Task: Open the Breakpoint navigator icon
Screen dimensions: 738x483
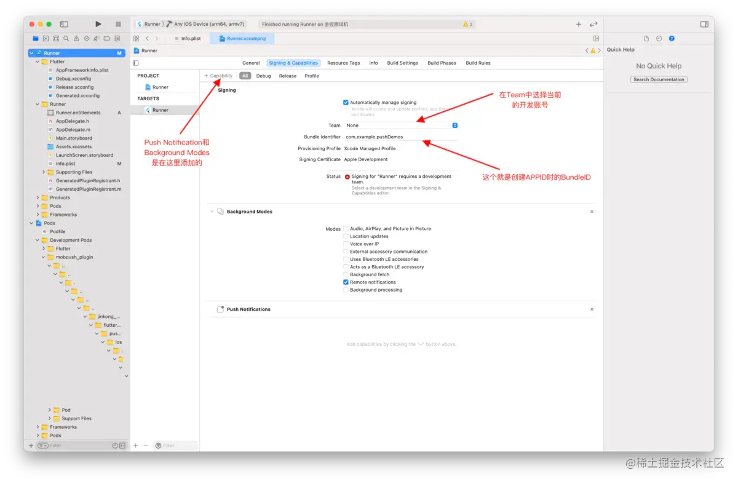Action: point(106,38)
